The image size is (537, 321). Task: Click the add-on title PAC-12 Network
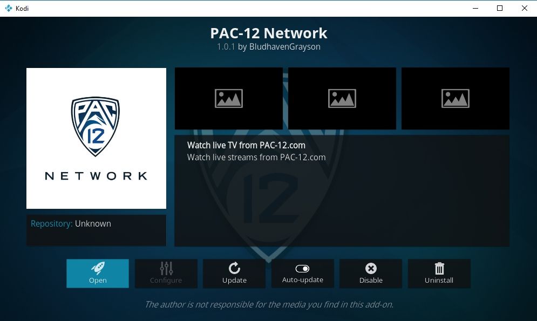tap(269, 33)
